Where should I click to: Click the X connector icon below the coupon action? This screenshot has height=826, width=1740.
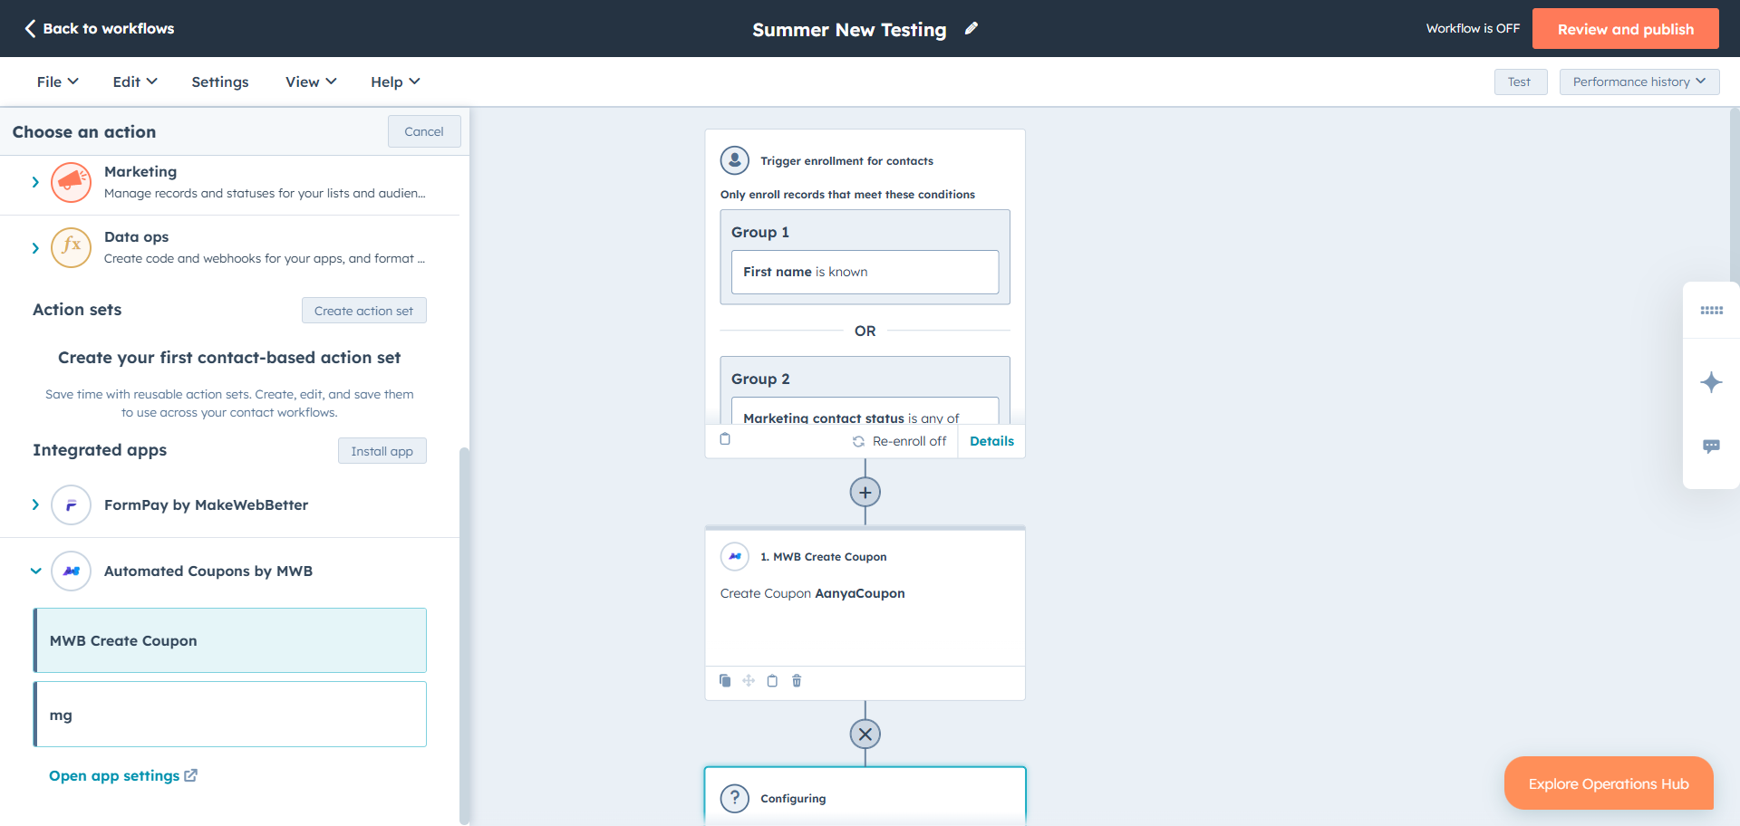coord(865,734)
